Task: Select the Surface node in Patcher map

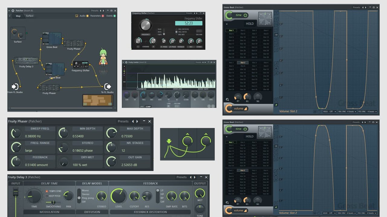Action: 18,33
